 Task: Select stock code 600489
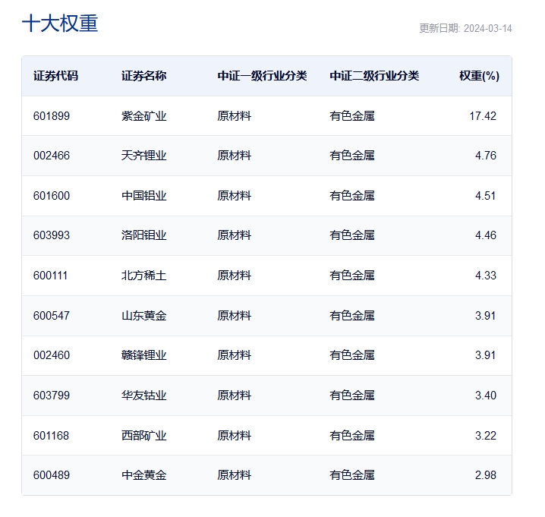coord(52,475)
